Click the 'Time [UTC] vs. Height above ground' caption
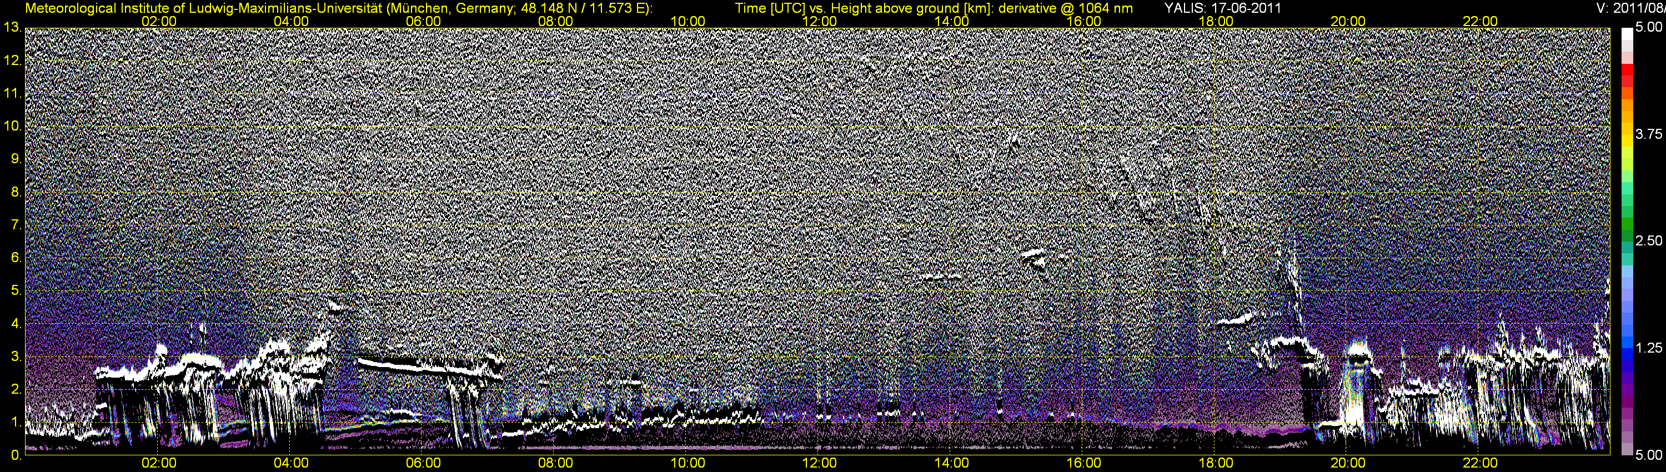 coord(934,8)
